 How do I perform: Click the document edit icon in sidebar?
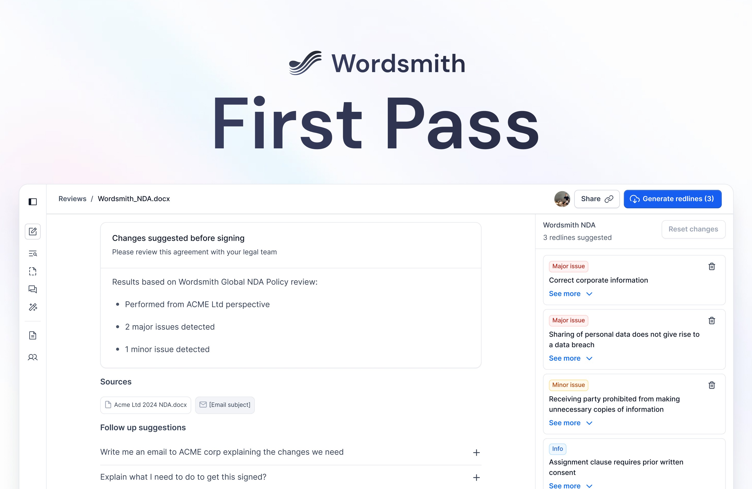click(x=32, y=231)
